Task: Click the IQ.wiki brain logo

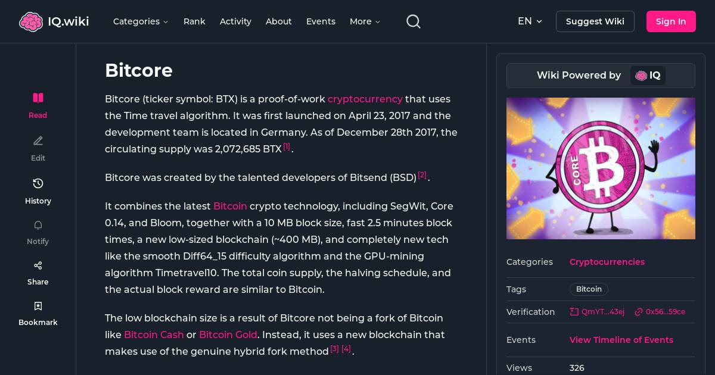Action: [x=32, y=21]
